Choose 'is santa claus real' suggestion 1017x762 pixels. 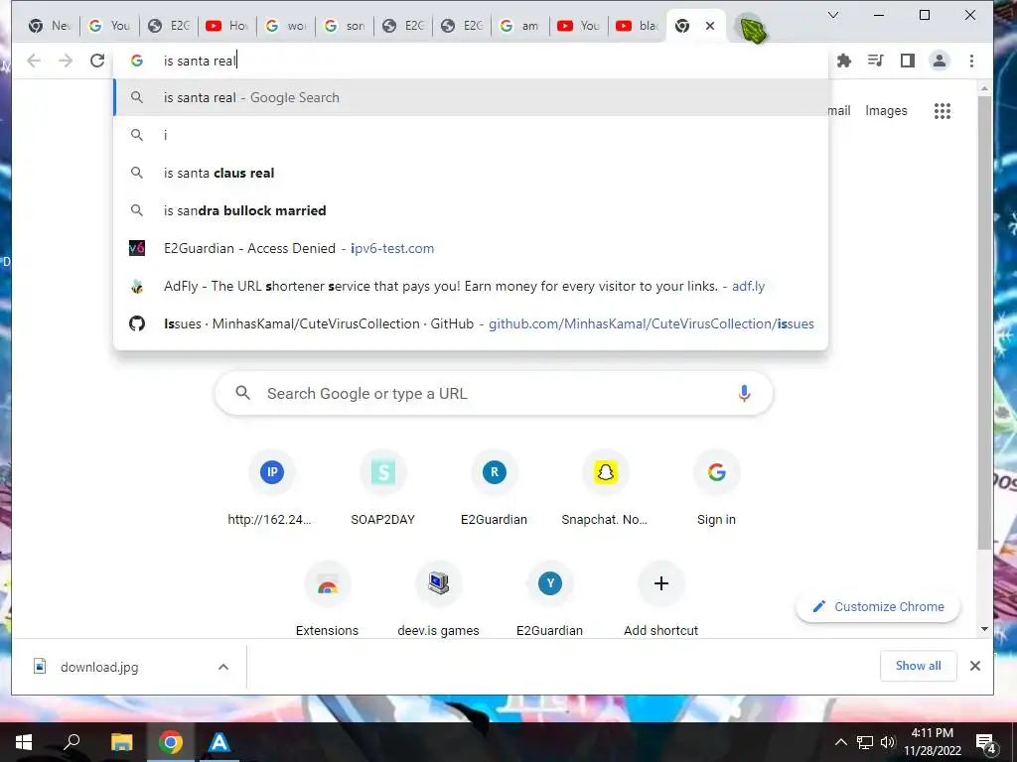click(471, 173)
